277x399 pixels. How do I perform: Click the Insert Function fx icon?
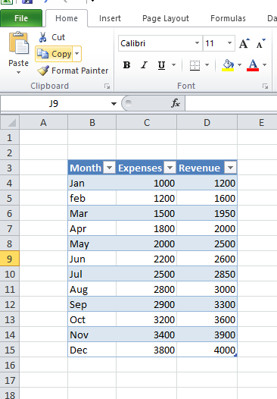[176, 103]
